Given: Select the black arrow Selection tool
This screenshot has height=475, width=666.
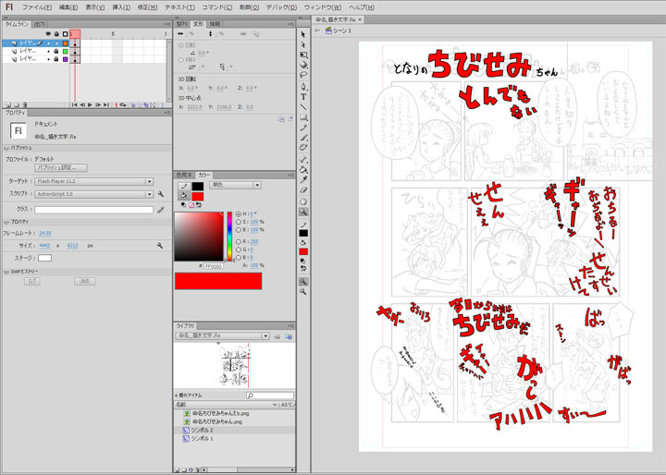Looking at the screenshot, I should click(303, 34).
